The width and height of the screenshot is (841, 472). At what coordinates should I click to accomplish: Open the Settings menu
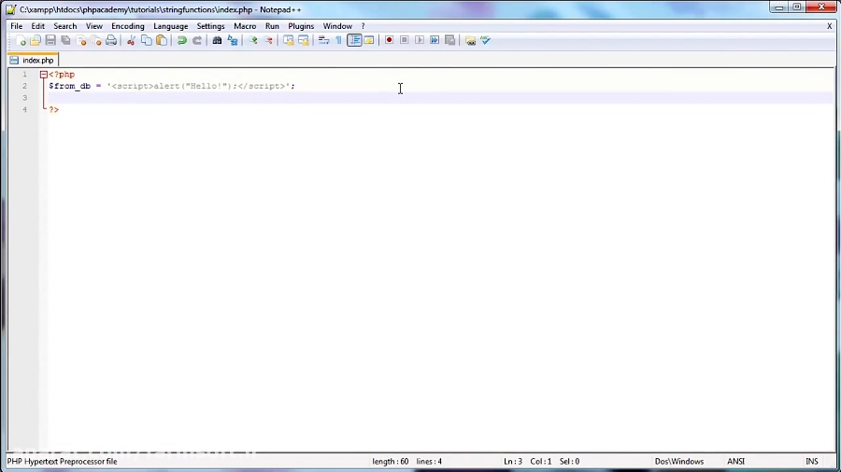210,26
